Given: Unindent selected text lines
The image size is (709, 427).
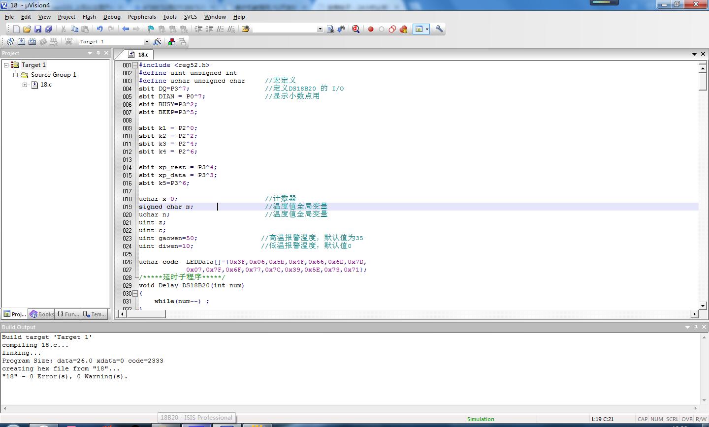Looking at the screenshot, I should pyautogui.click(x=209, y=29).
